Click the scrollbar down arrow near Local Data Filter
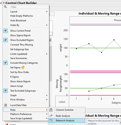The width and height of the screenshot is (121, 125). tap(51, 105)
